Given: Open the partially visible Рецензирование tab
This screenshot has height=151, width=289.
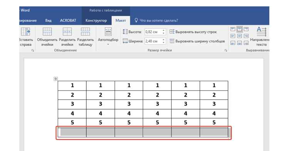Looking at the screenshot, I should pyautogui.click(x=28, y=21).
